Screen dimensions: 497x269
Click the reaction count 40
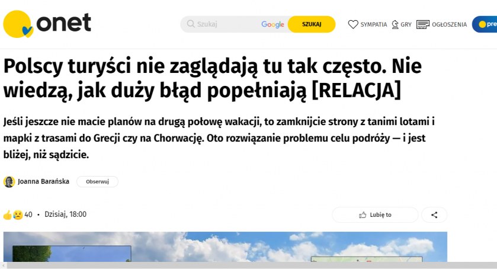[28, 214]
